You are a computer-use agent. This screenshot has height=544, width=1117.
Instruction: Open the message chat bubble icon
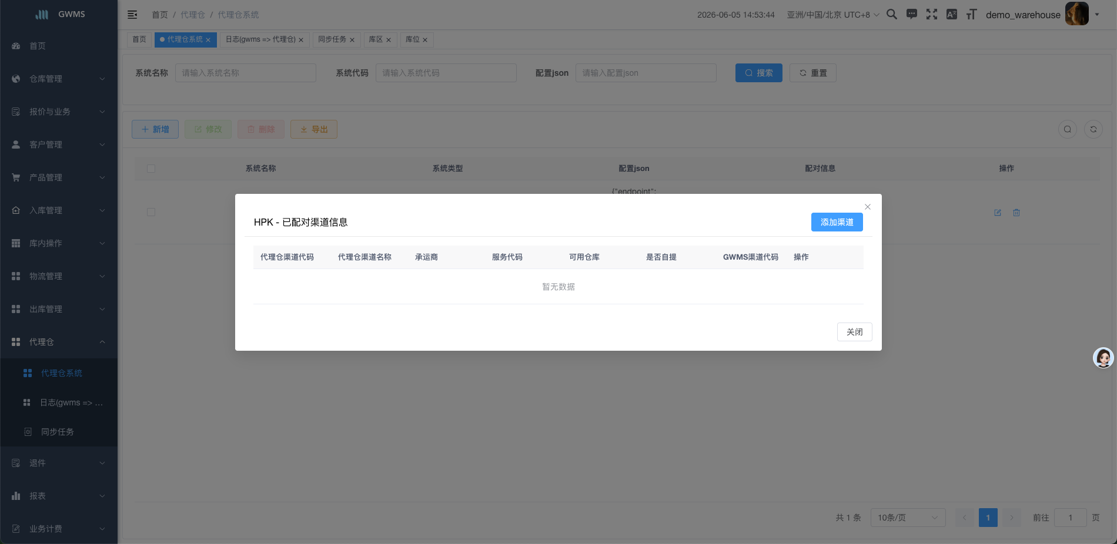[912, 14]
